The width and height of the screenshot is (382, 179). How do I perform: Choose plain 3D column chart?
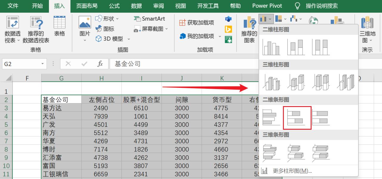coord(346,82)
